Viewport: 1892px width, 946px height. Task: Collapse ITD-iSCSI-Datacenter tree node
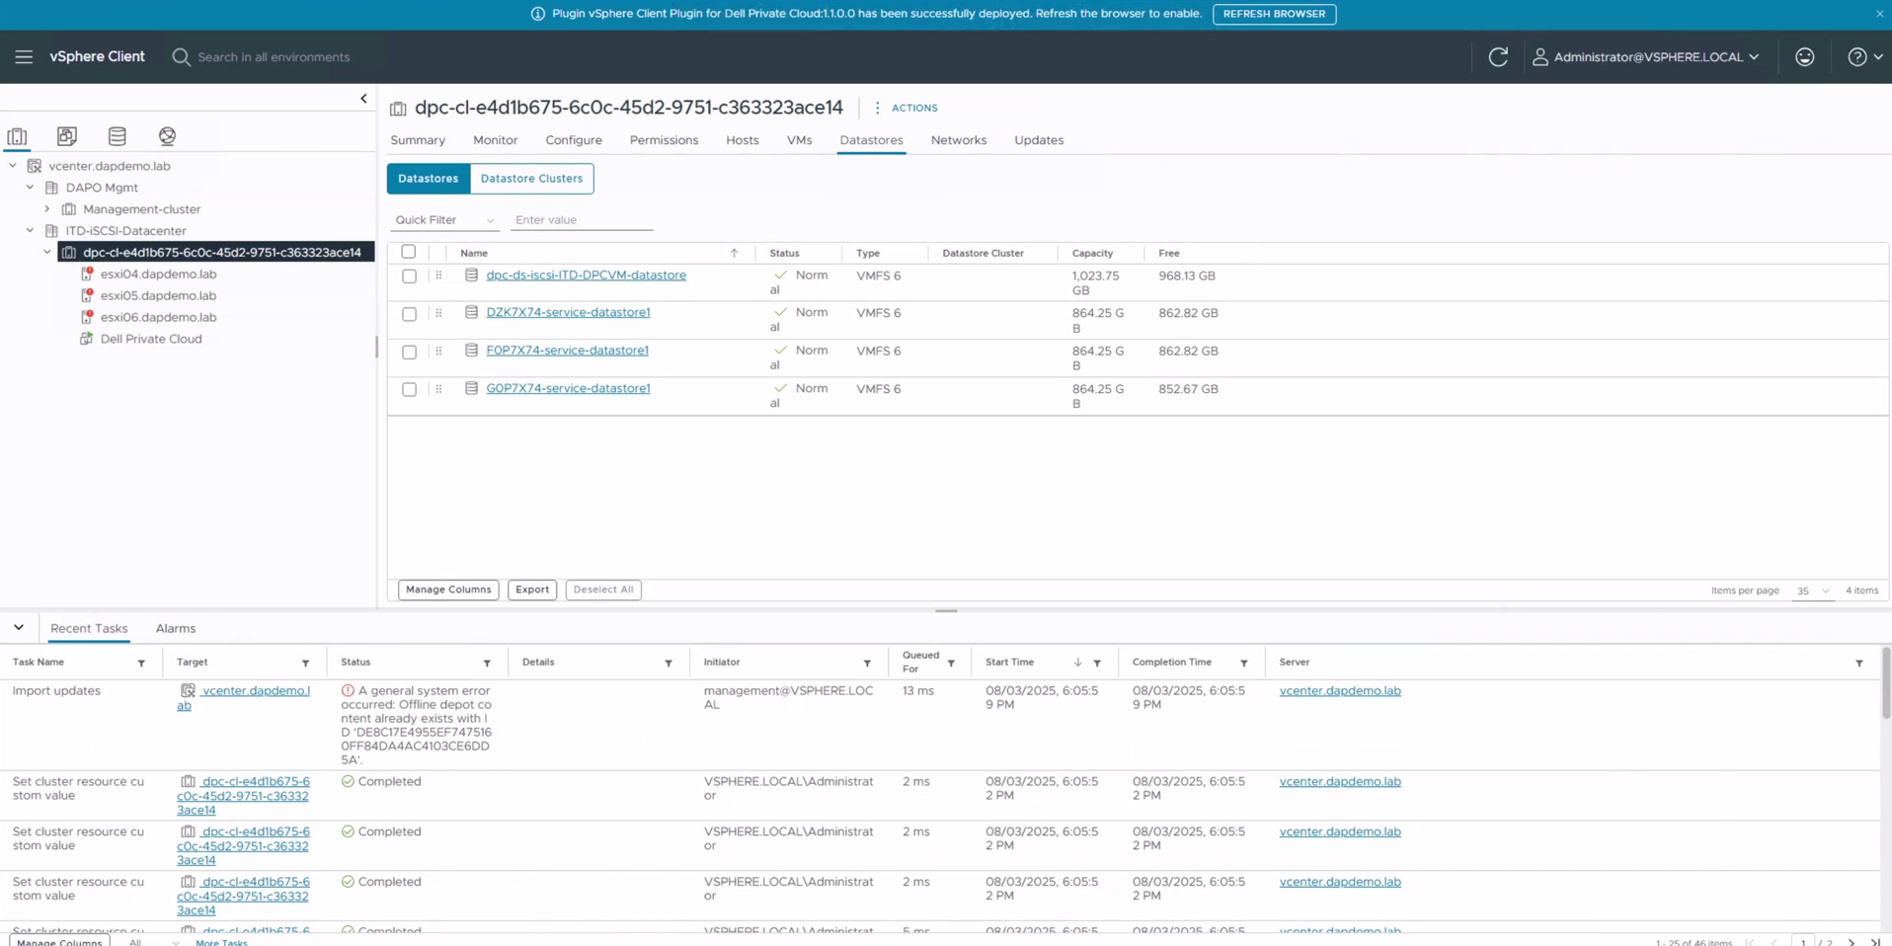(30, 230)
